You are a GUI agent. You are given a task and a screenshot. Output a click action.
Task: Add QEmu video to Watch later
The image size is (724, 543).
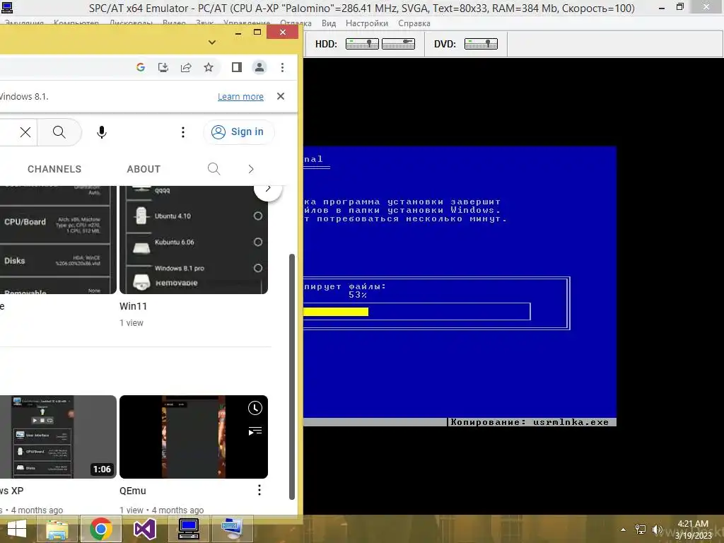click(255, 408)
